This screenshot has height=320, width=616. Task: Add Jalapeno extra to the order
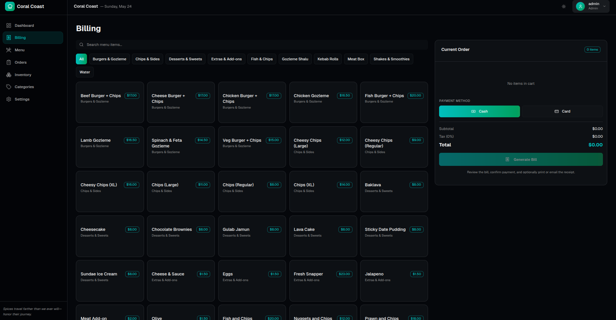394,281
